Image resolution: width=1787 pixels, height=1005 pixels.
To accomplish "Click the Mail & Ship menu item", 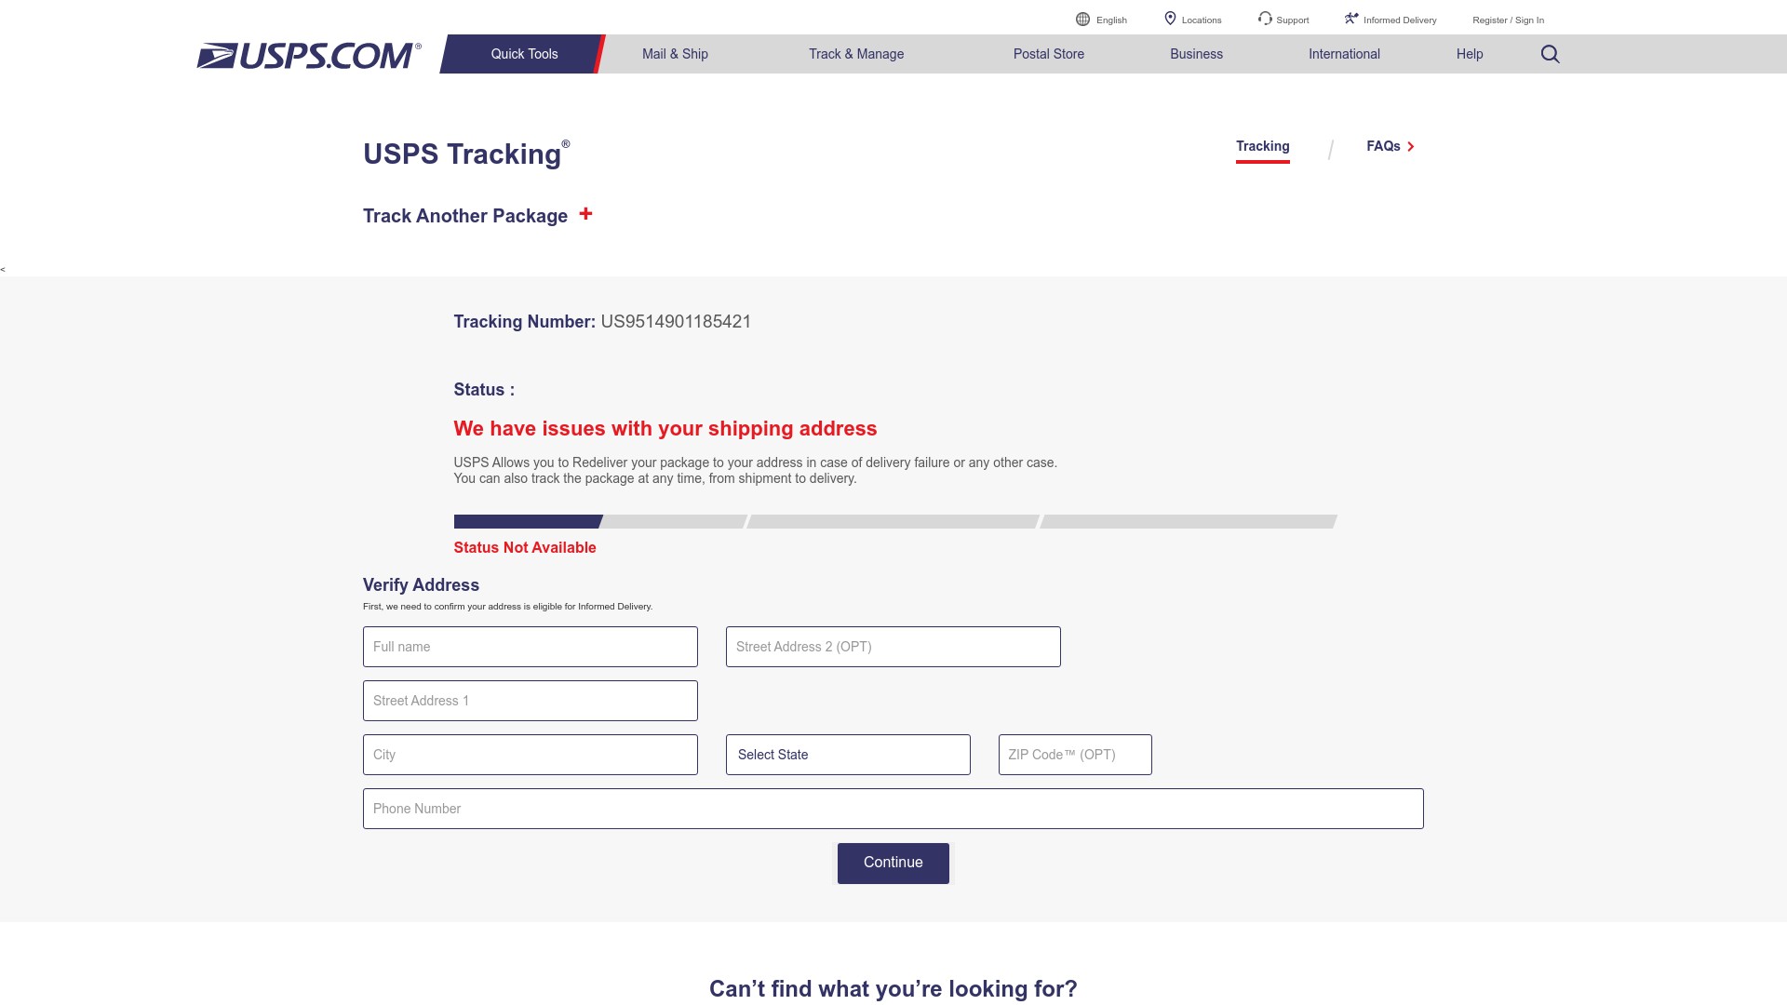I will point(675,53).
